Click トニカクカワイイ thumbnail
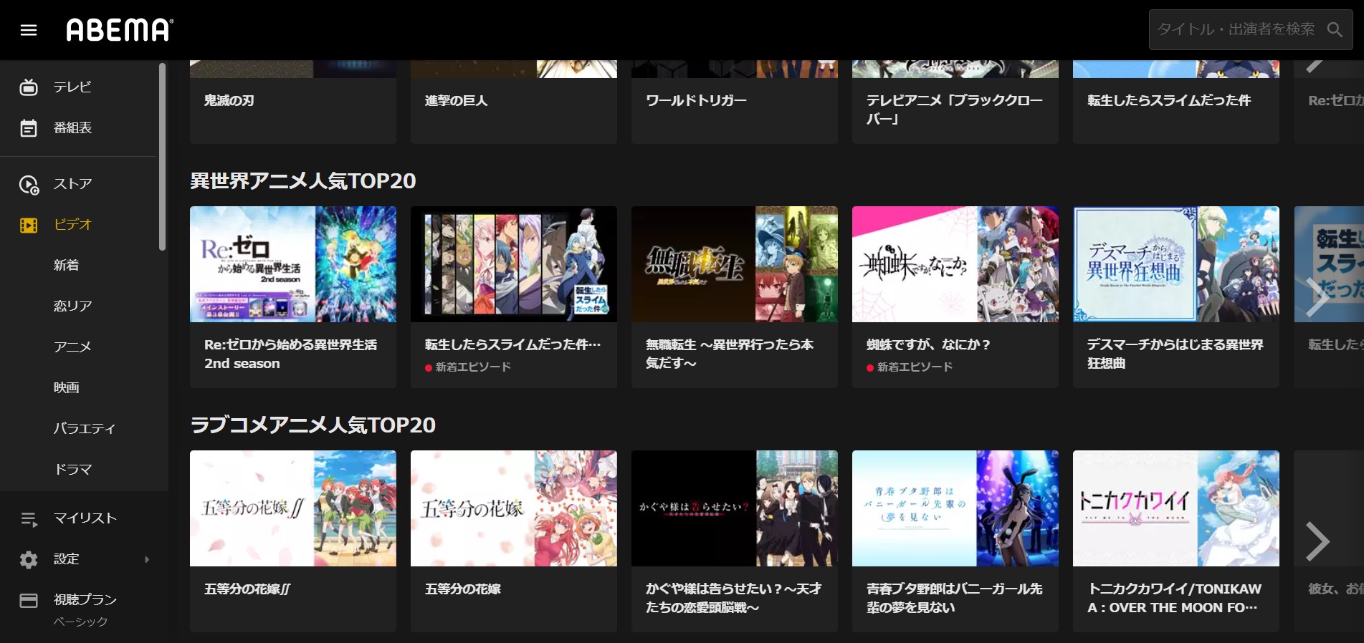1364x643 pixels. tap(1176, 508)
